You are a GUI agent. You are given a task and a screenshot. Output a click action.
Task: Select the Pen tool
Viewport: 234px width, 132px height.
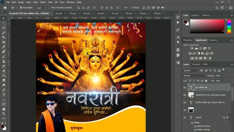pyautogui.click(x=4, y=90)
